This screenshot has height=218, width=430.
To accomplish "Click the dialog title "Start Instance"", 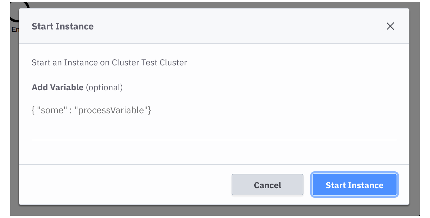I will (x=63, y=26).
